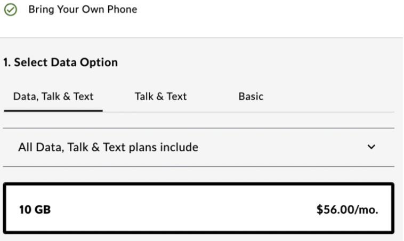Click the underline beneath the active data tab

pos(53,111)
